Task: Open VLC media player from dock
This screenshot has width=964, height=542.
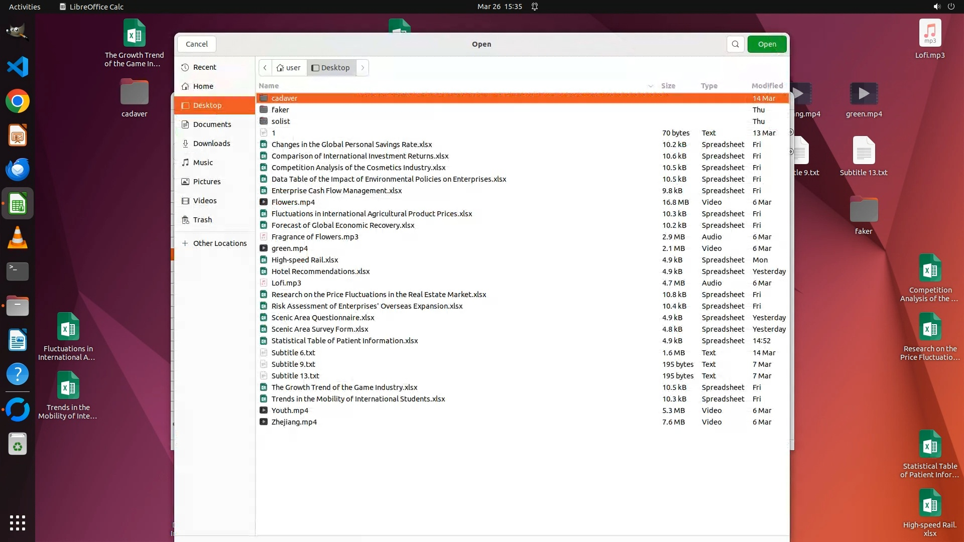Action: click(18, 237)
